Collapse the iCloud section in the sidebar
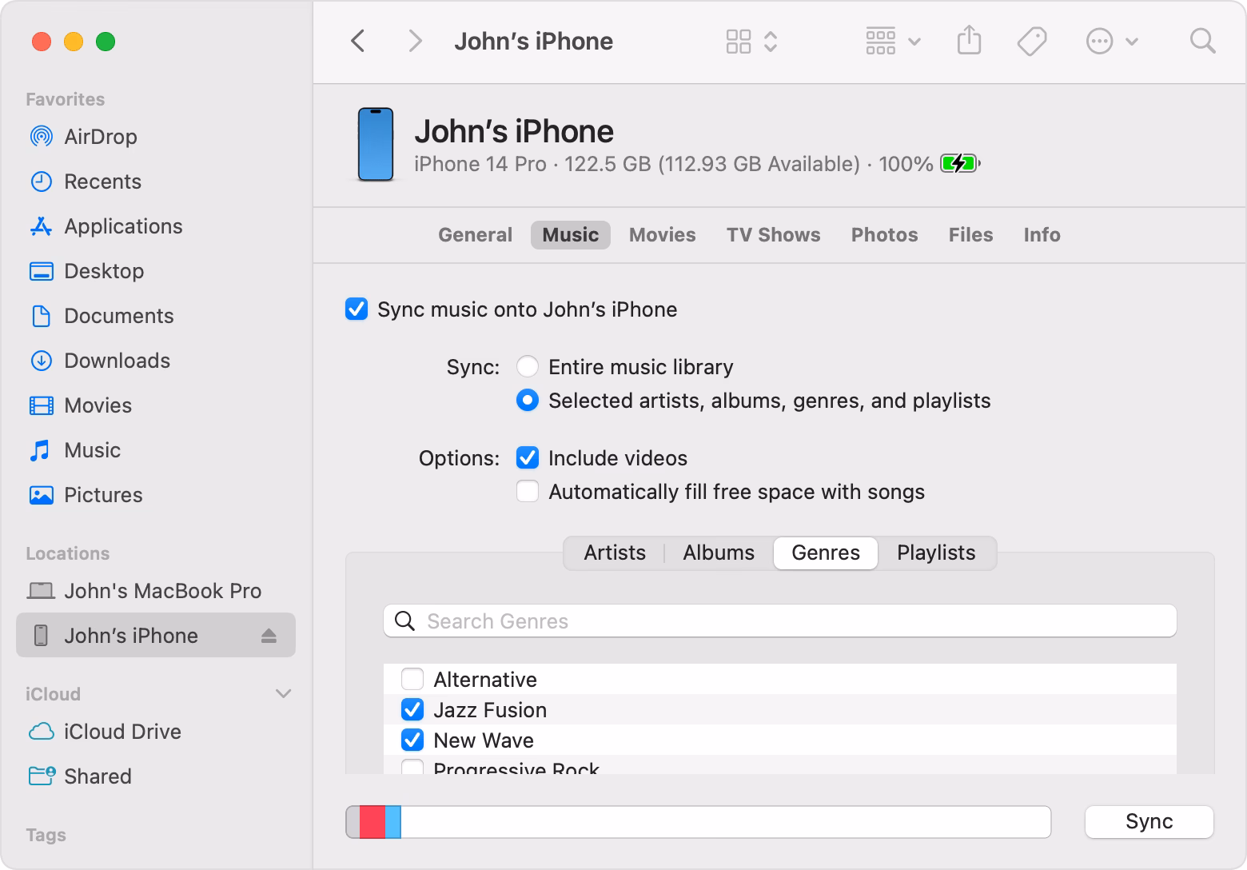The image size is (1247, 870). (283, 693)
